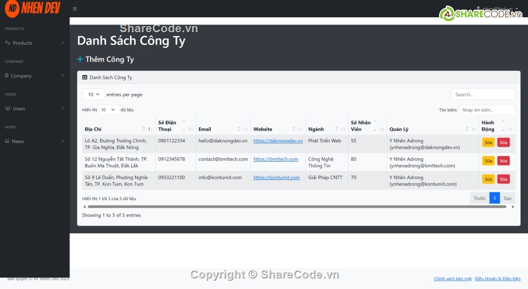Screen dimensions: 528x289
Task: Click the table icon in card header
Action: click(84, 77)
